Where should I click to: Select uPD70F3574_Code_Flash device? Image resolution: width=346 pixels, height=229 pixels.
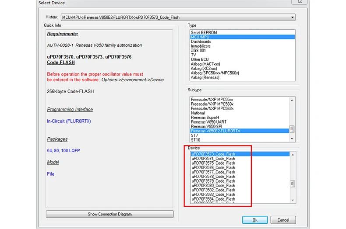(240, 159)
